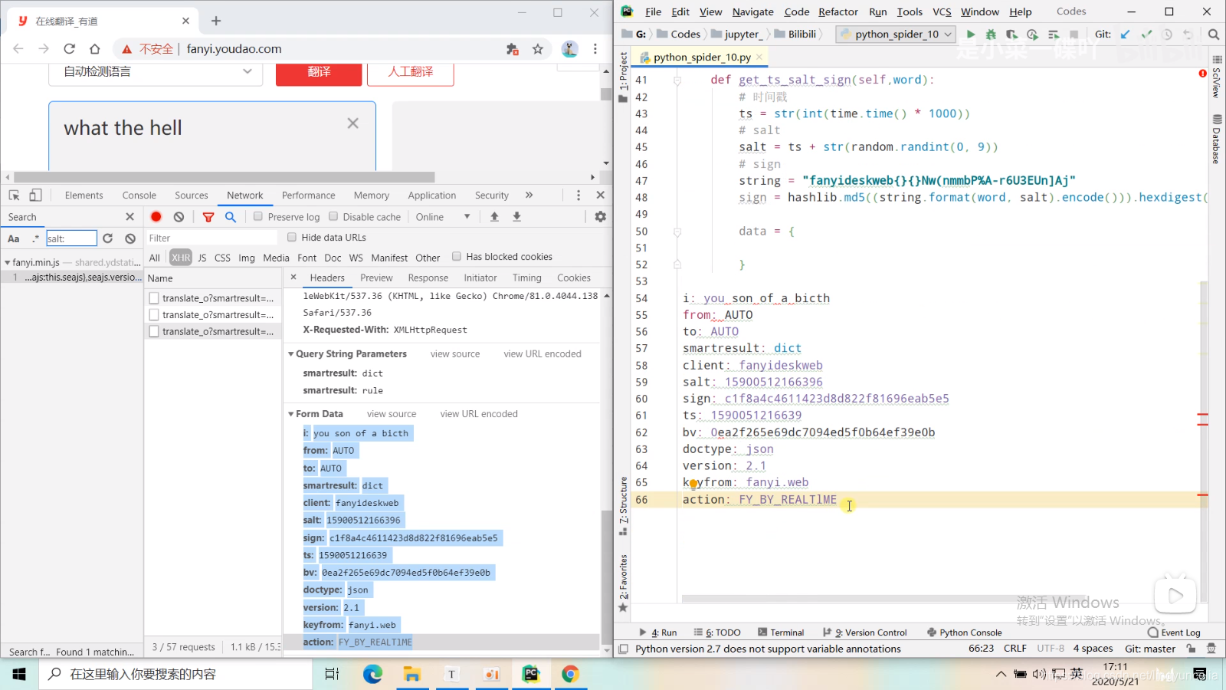
Task: Switch to the Sources tab in DevTools
Action: click(192, 195)
